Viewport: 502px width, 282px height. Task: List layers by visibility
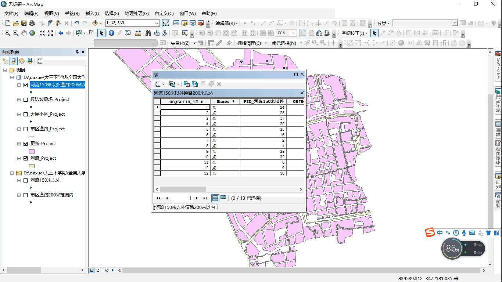click(22, 61)
